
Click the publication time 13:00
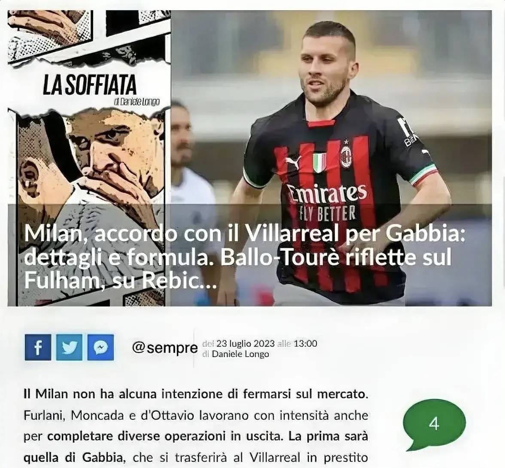(305, 343)
